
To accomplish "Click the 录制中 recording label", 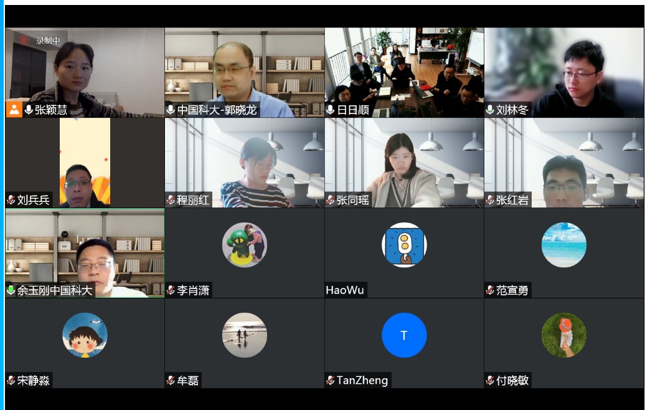I will (48, 41).
